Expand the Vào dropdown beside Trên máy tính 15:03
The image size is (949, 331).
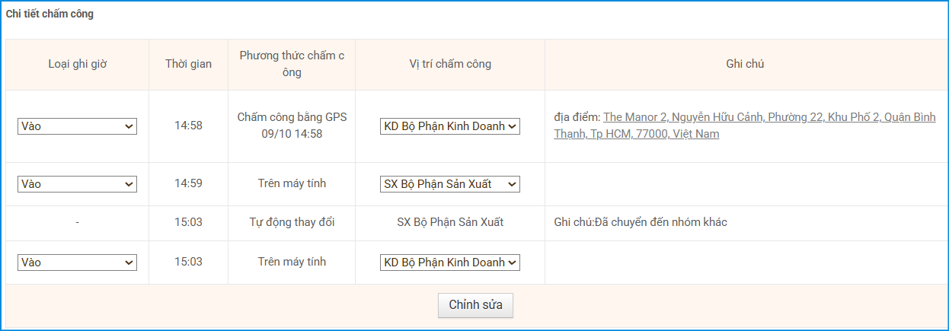[77, 263]
